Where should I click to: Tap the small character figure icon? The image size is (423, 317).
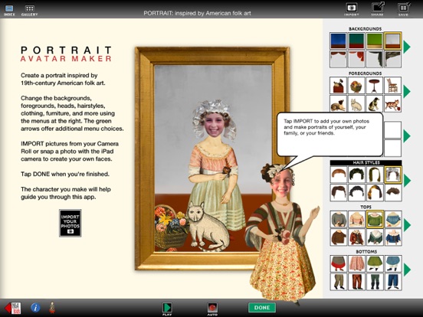pos(52,308)
